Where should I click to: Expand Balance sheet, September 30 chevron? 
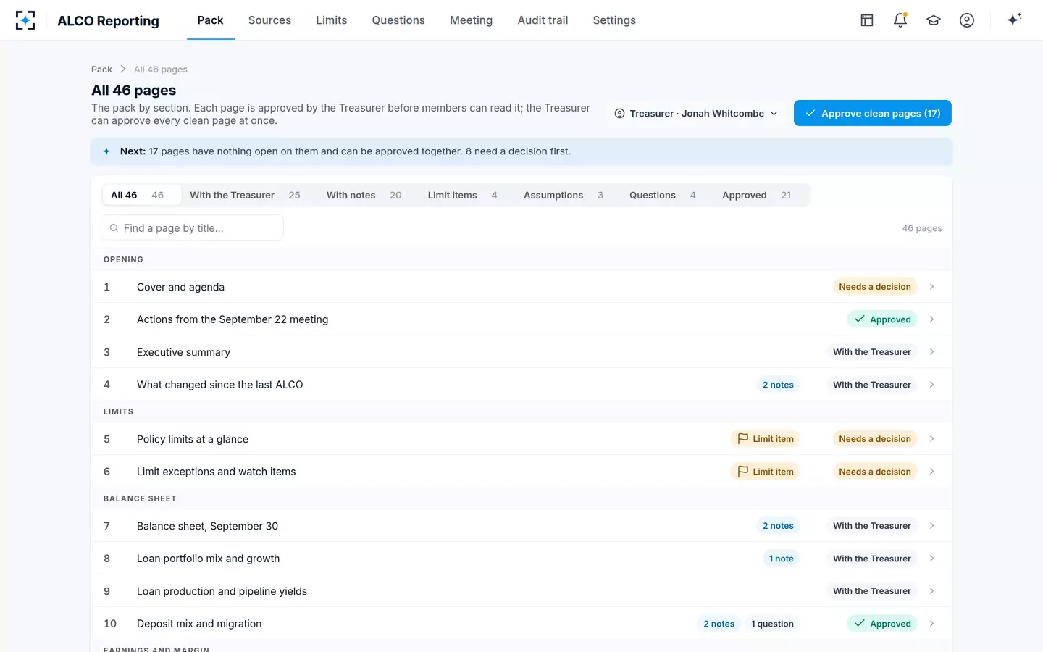click(x=931, y=526)
